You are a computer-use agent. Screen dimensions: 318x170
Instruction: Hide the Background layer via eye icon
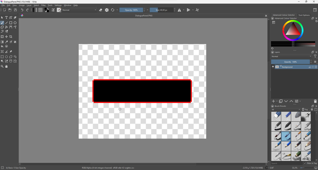[x=273, y=67]
